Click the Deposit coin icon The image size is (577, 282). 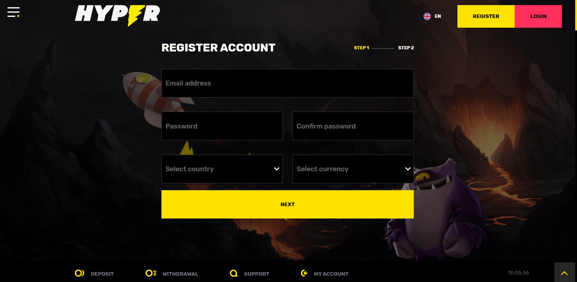(80, 273)
